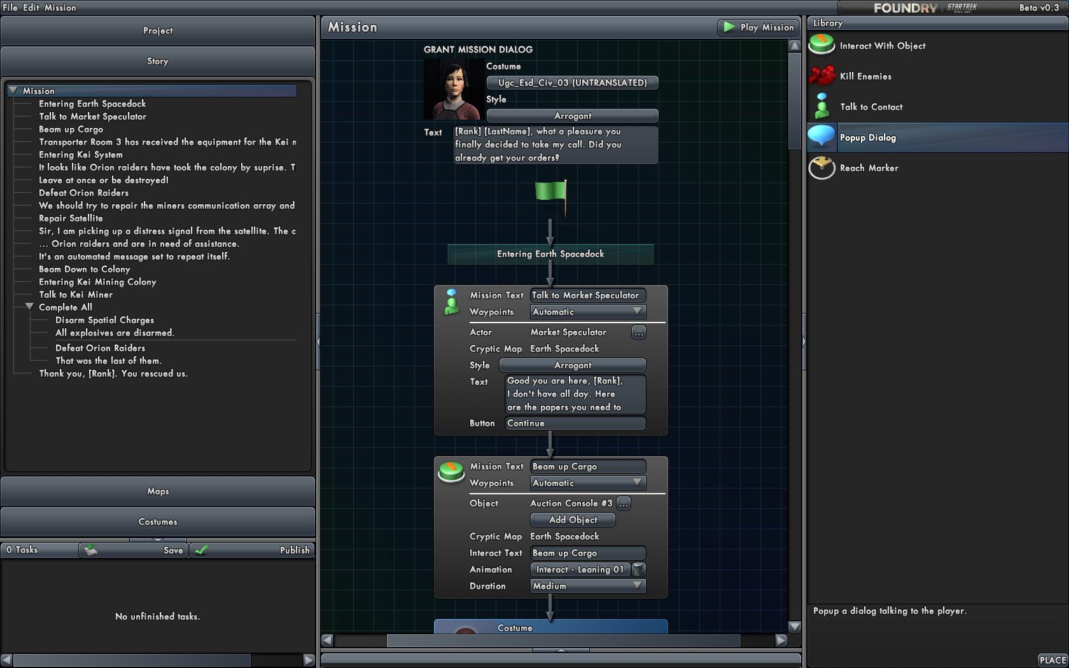Image resolution: width=1069 pixels, height=668 pixels.
Task: Select the Popup Dialog speech bubble icon
Action: coord(821,137)
